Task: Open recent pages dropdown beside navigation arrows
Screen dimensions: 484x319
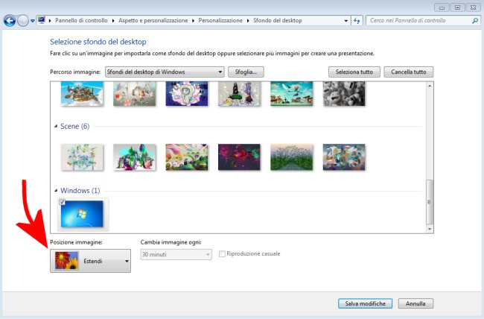Action: tap(33, 21)
